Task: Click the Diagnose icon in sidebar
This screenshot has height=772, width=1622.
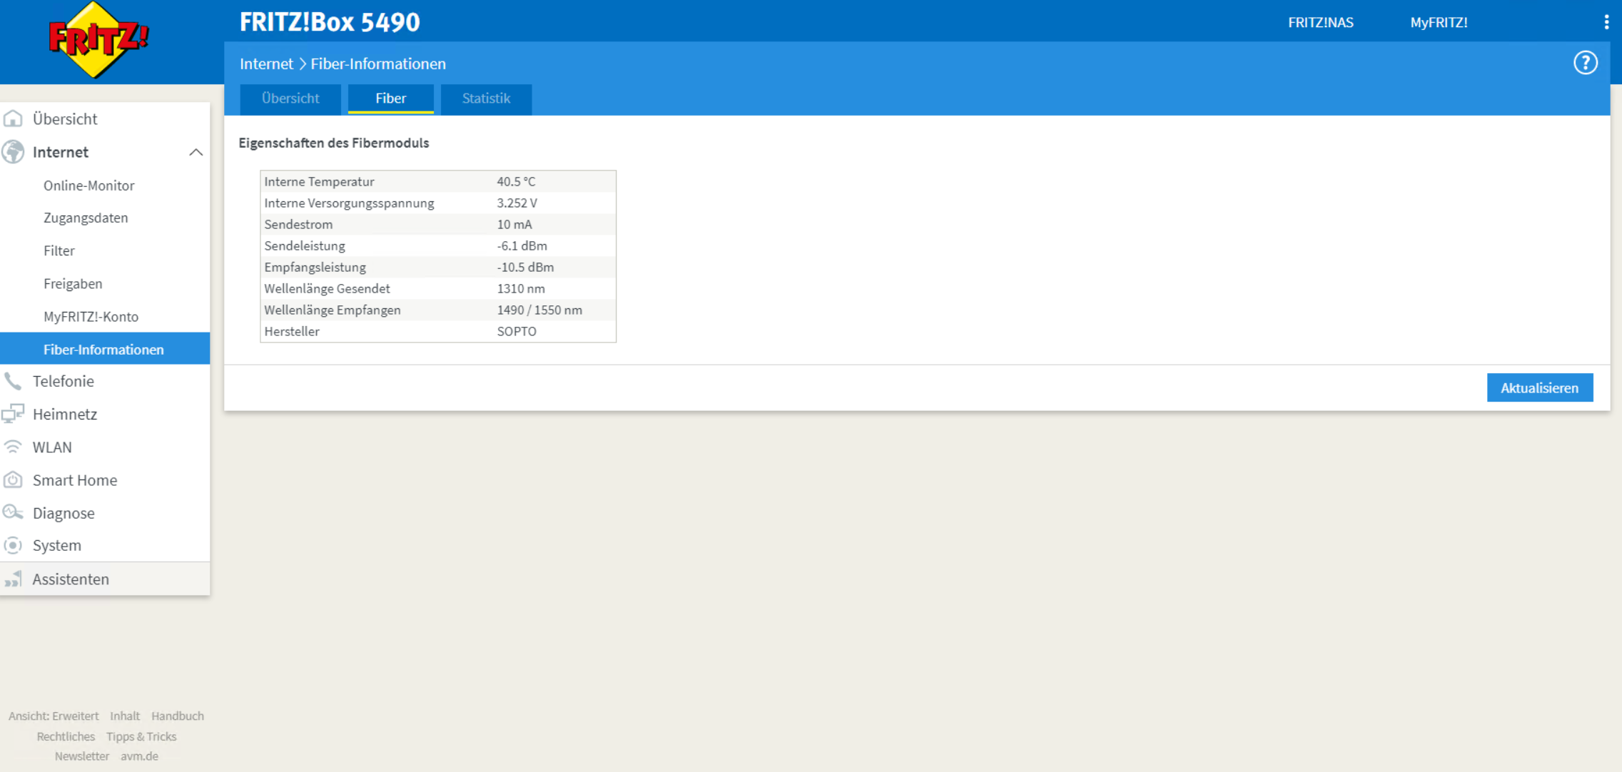Action: click(14, 513)
